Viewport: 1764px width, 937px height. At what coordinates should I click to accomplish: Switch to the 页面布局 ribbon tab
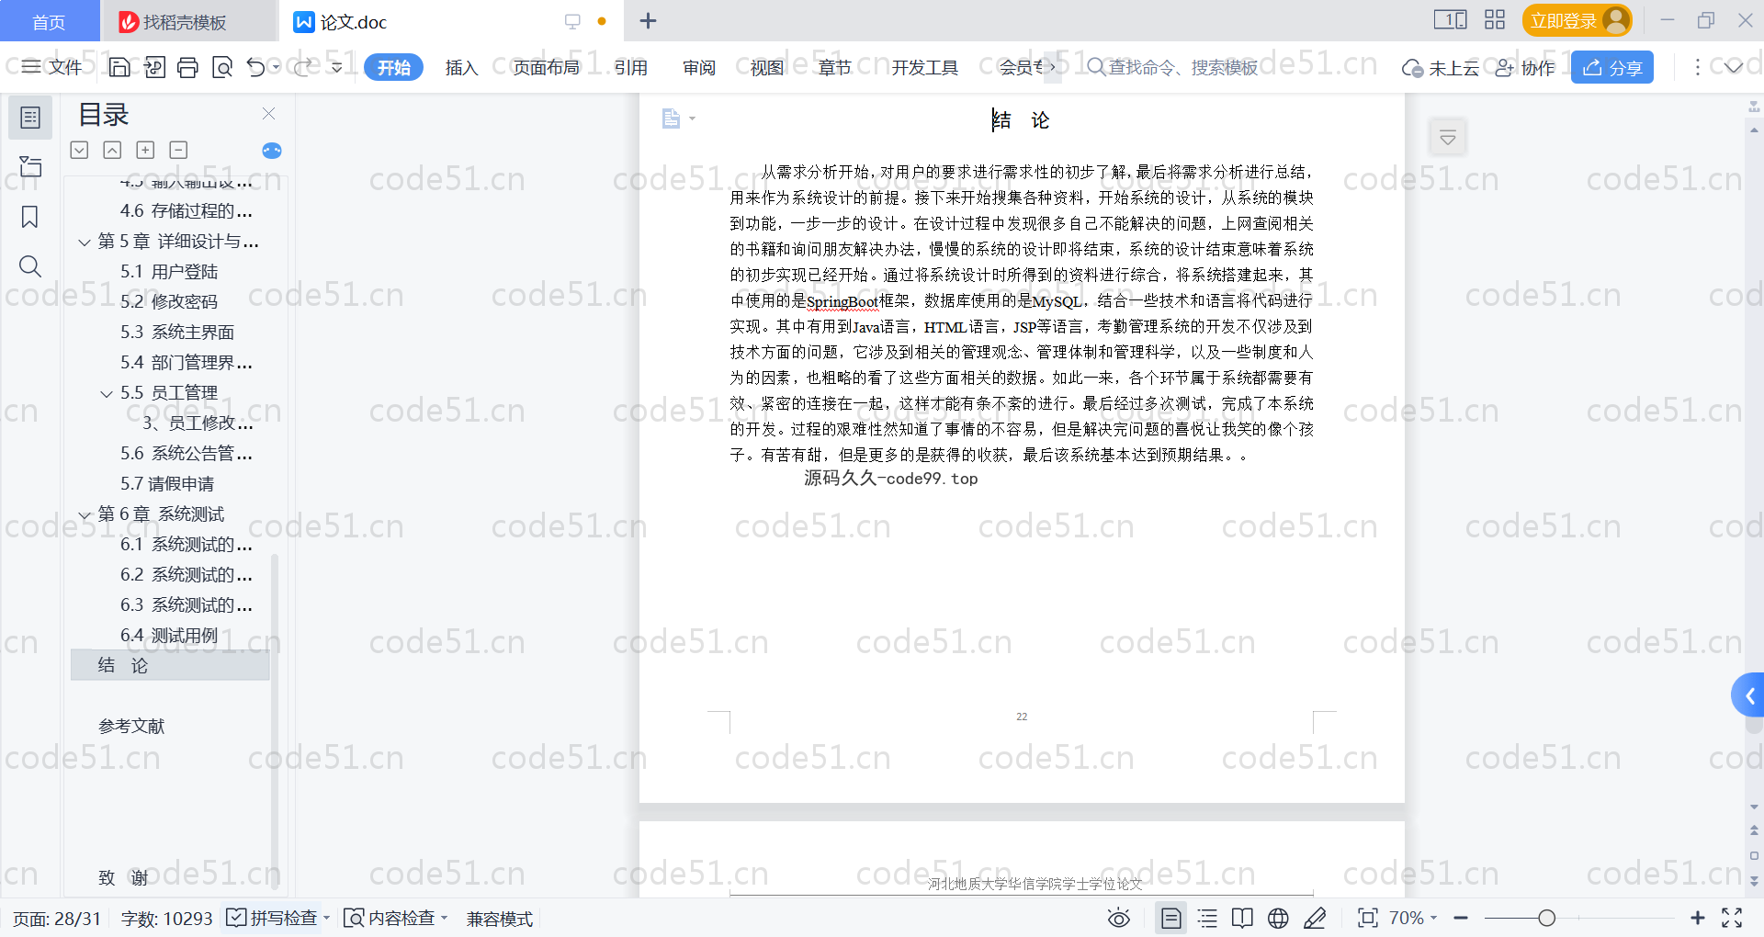coord(546,67)
